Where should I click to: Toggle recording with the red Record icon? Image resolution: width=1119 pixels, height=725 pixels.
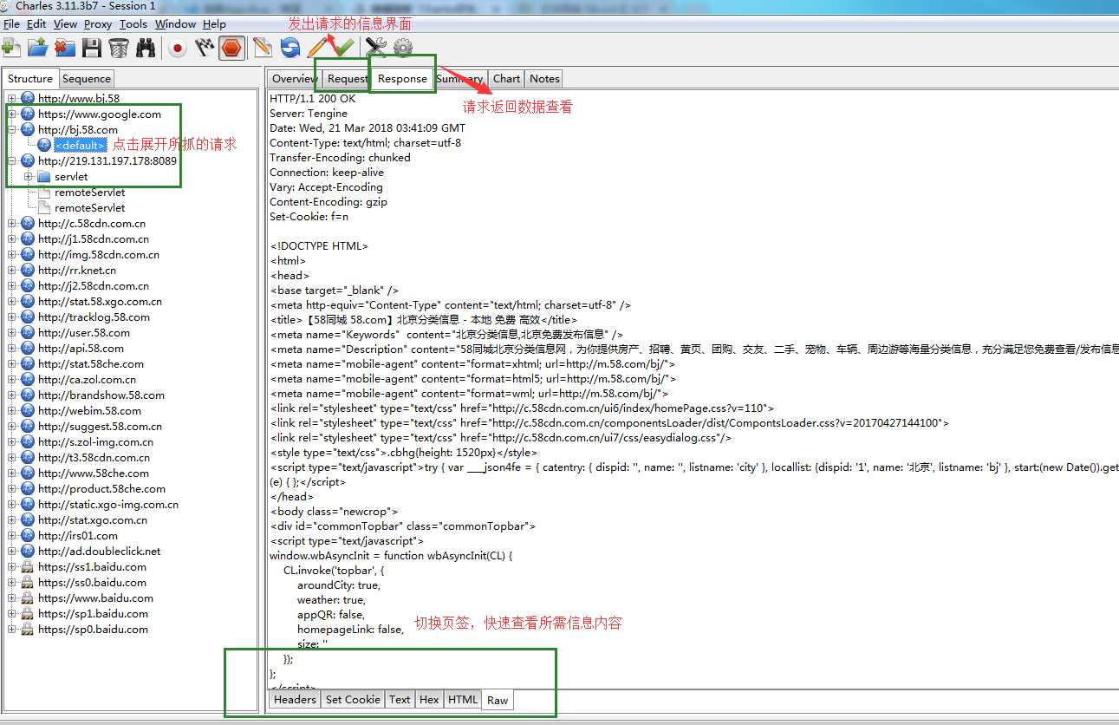pyautogui.click(x=178, y=48)
